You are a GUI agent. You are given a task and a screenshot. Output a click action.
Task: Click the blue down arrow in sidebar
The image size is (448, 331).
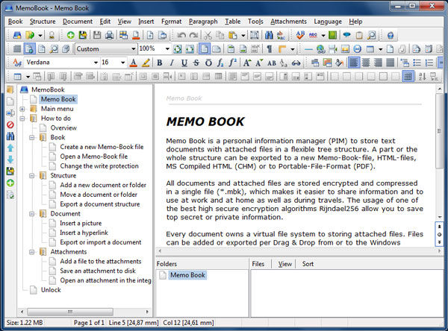coord(10,160)
